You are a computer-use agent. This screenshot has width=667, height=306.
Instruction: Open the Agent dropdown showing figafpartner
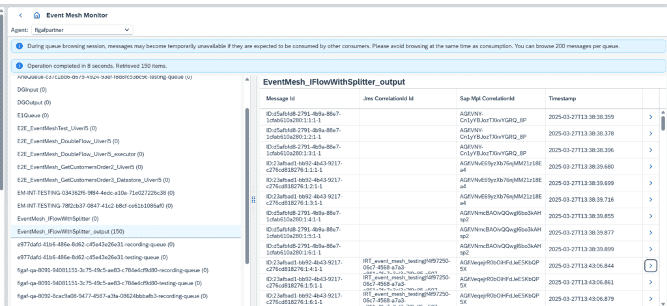click(82, 30)
